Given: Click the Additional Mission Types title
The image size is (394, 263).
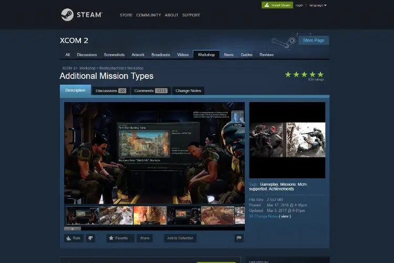Looking at the screenshot, I should (x=107, y=76).
